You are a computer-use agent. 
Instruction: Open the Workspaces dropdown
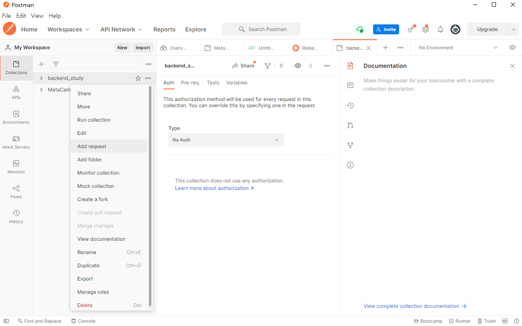tap(68, 29)
